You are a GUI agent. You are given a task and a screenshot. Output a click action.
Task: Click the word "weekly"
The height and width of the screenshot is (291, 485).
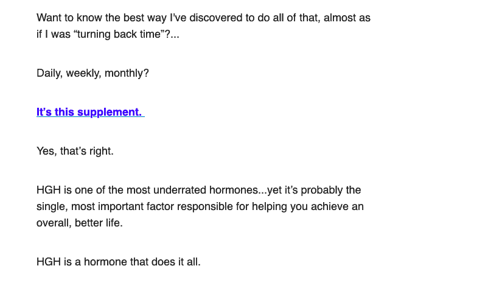[83, 74]
